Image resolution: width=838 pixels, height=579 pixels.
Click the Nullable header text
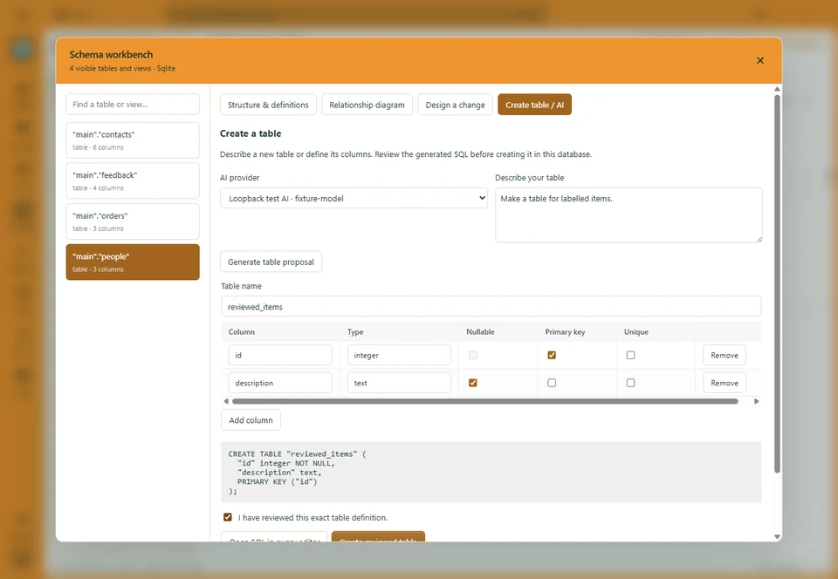pyautogui.click(x=480, y=331)
